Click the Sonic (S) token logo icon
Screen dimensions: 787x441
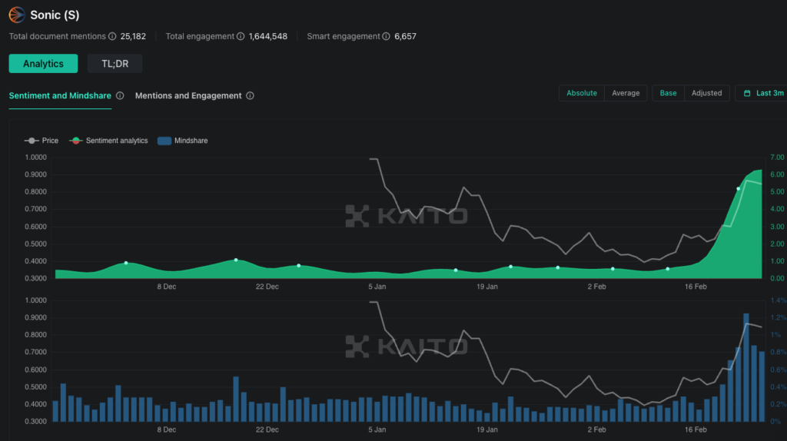(17, 15)
